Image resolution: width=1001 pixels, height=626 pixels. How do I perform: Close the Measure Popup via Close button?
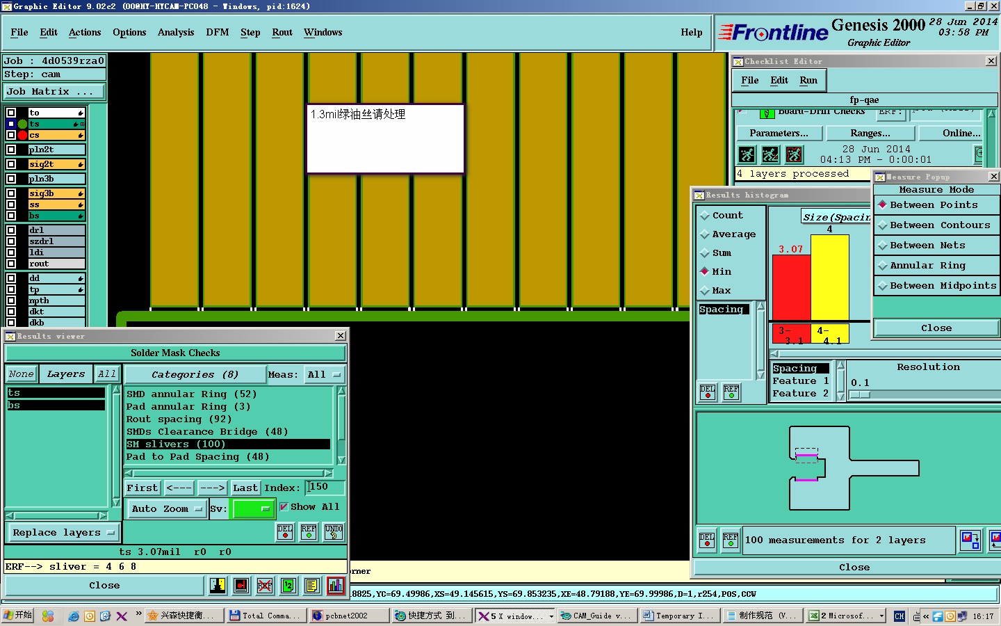click(936, 328)
